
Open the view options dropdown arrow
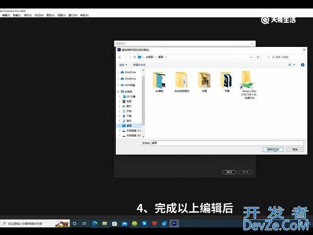pyautogui.click(x=294, y=65)
